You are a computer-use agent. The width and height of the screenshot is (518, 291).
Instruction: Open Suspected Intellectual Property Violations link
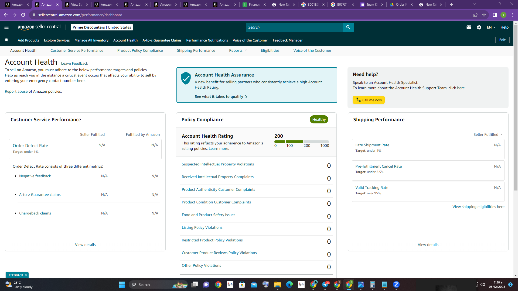pos(218,164)
